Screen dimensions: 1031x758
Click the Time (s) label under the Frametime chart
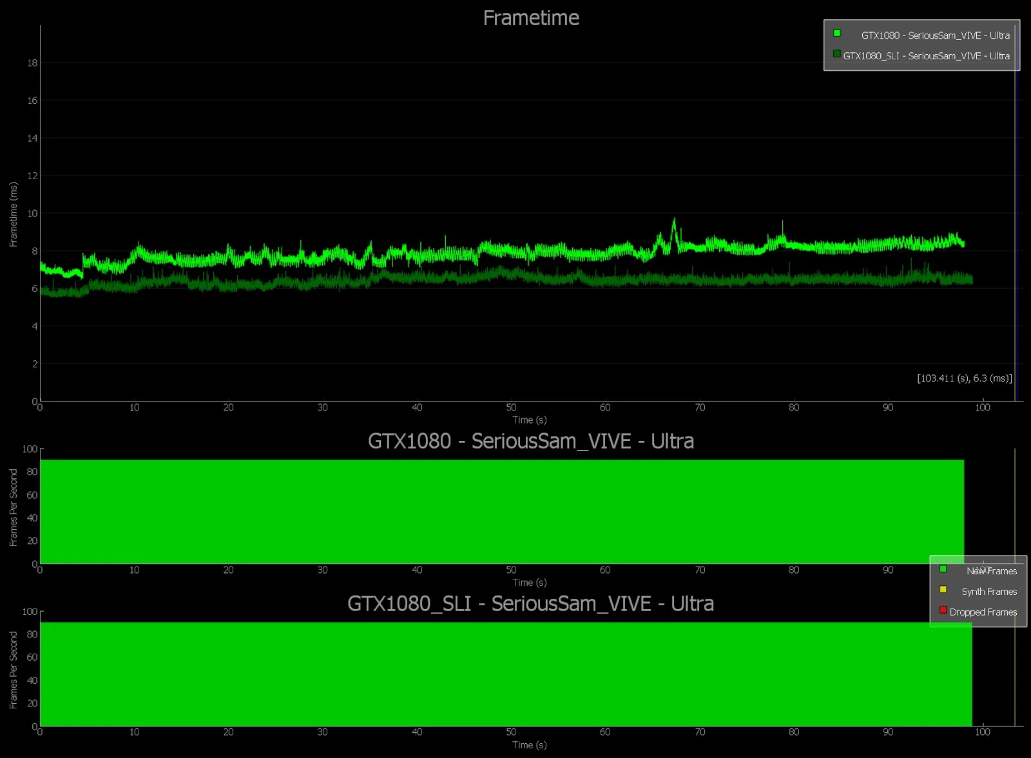(x=529, y=420)
